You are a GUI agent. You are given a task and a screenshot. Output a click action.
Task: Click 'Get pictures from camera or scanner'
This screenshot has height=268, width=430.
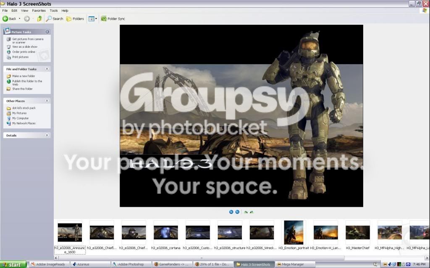coord(28,41)
